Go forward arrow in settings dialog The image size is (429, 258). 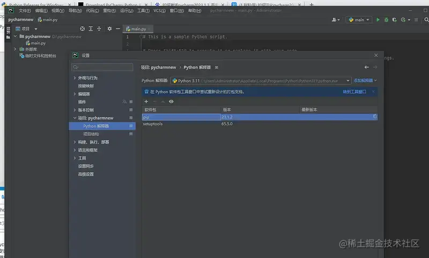[x=375, y=67]
